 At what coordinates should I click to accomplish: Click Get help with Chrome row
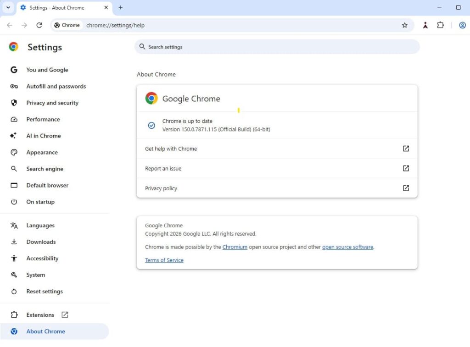pyautogui.click(x=277, y=149)
